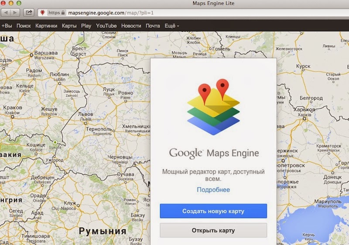
Task: Click the Черновцы city label
Action: (120, 157)
